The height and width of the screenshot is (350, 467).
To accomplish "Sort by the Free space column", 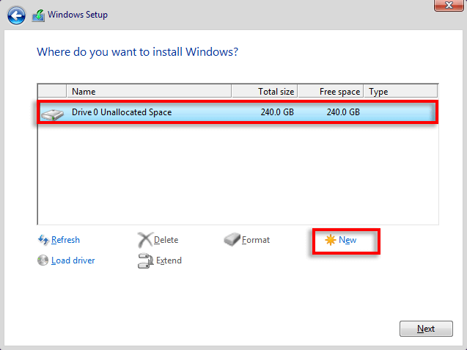I will pos(331,92).
